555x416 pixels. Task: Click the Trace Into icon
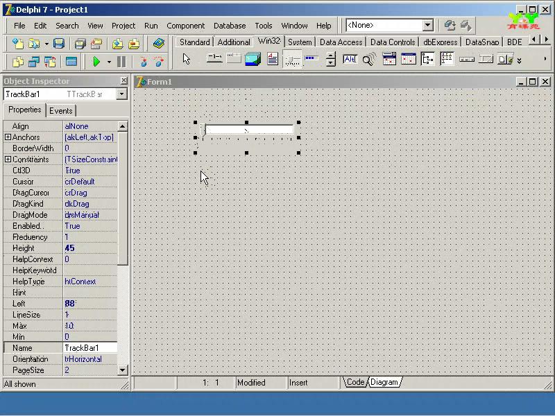point(144,62)
